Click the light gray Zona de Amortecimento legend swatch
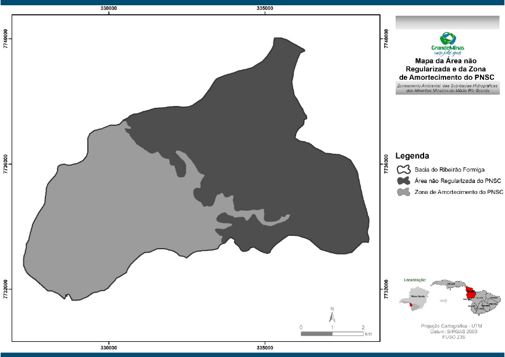The image size is (505, 357). pos(404,192)
